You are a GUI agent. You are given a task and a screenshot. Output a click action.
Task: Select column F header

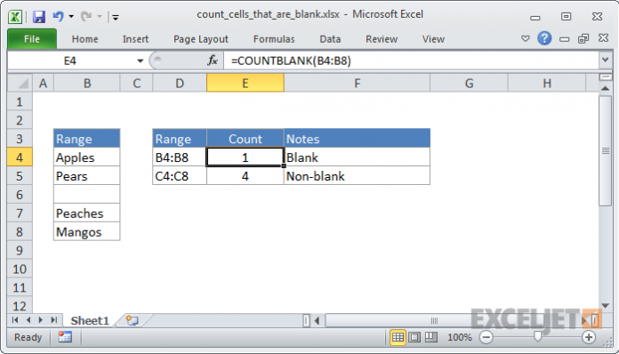click(357, 84)
